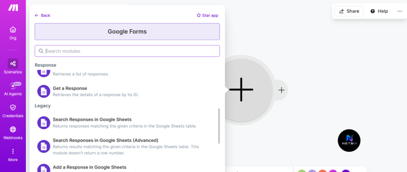Select the Get a Response module
This screenshot has width=407, height=172.
[127, 92]
